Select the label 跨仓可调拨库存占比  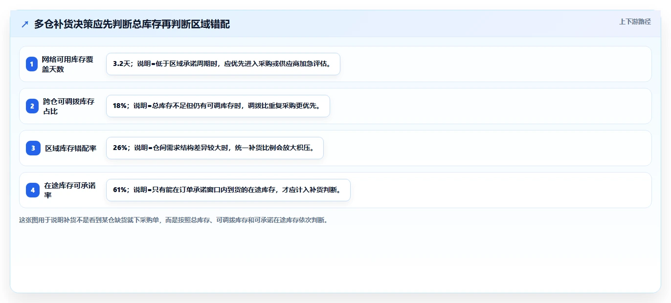pos(68,106)
